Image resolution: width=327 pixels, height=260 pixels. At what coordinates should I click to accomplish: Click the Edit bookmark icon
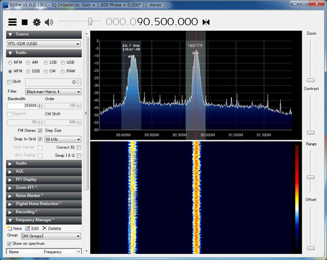[x=28, y=228]
